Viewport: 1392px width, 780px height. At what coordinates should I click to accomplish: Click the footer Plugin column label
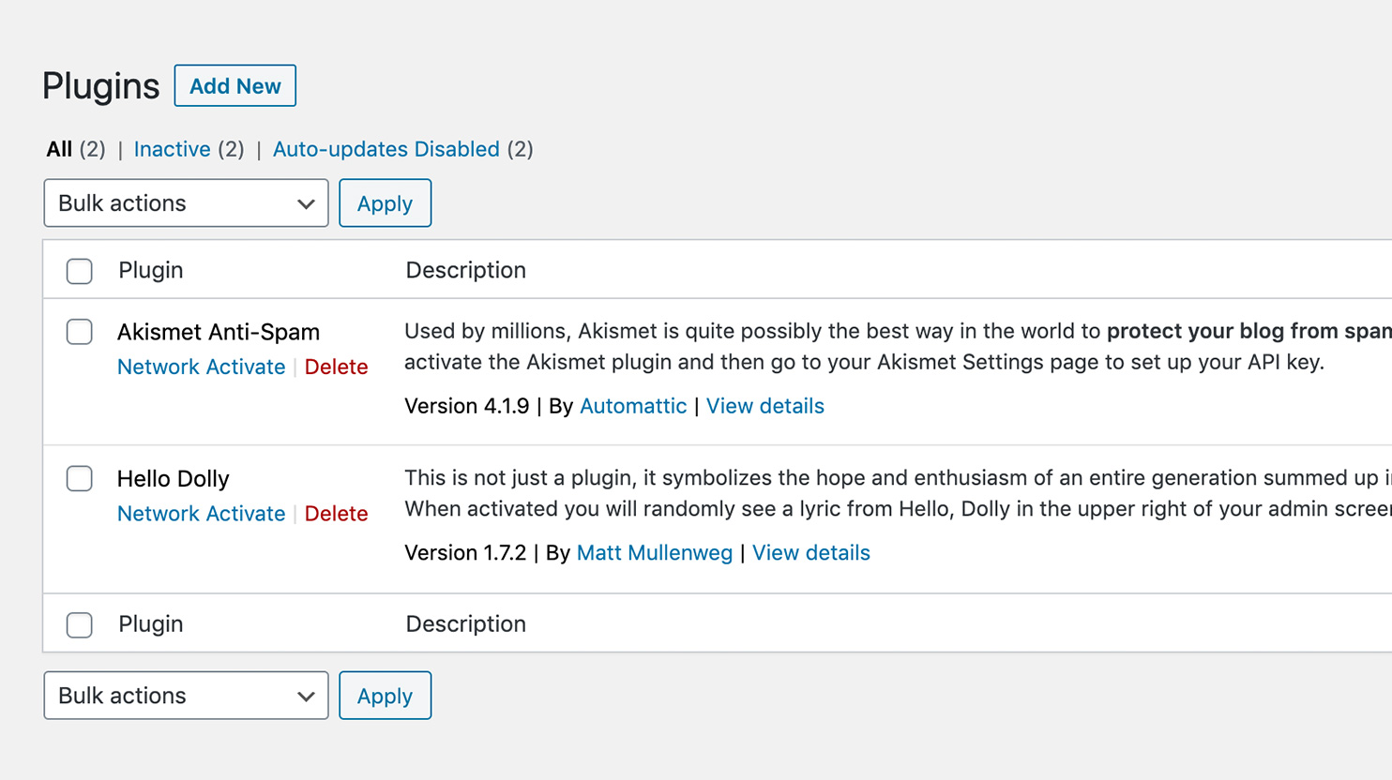click(151, 623)
